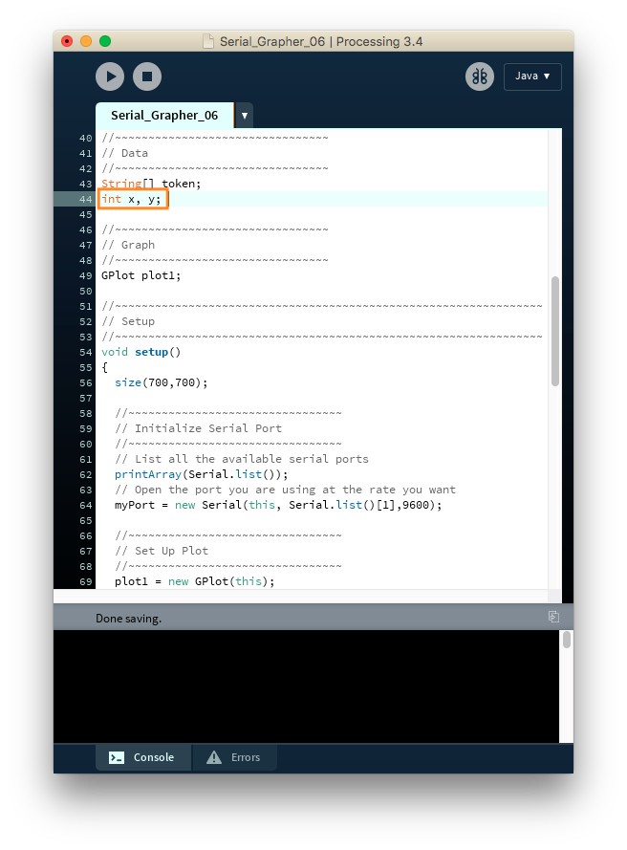Minimize the window with the yellow button
The height and width of the screenshot is (850, 627).
click(x=86, y=41)
